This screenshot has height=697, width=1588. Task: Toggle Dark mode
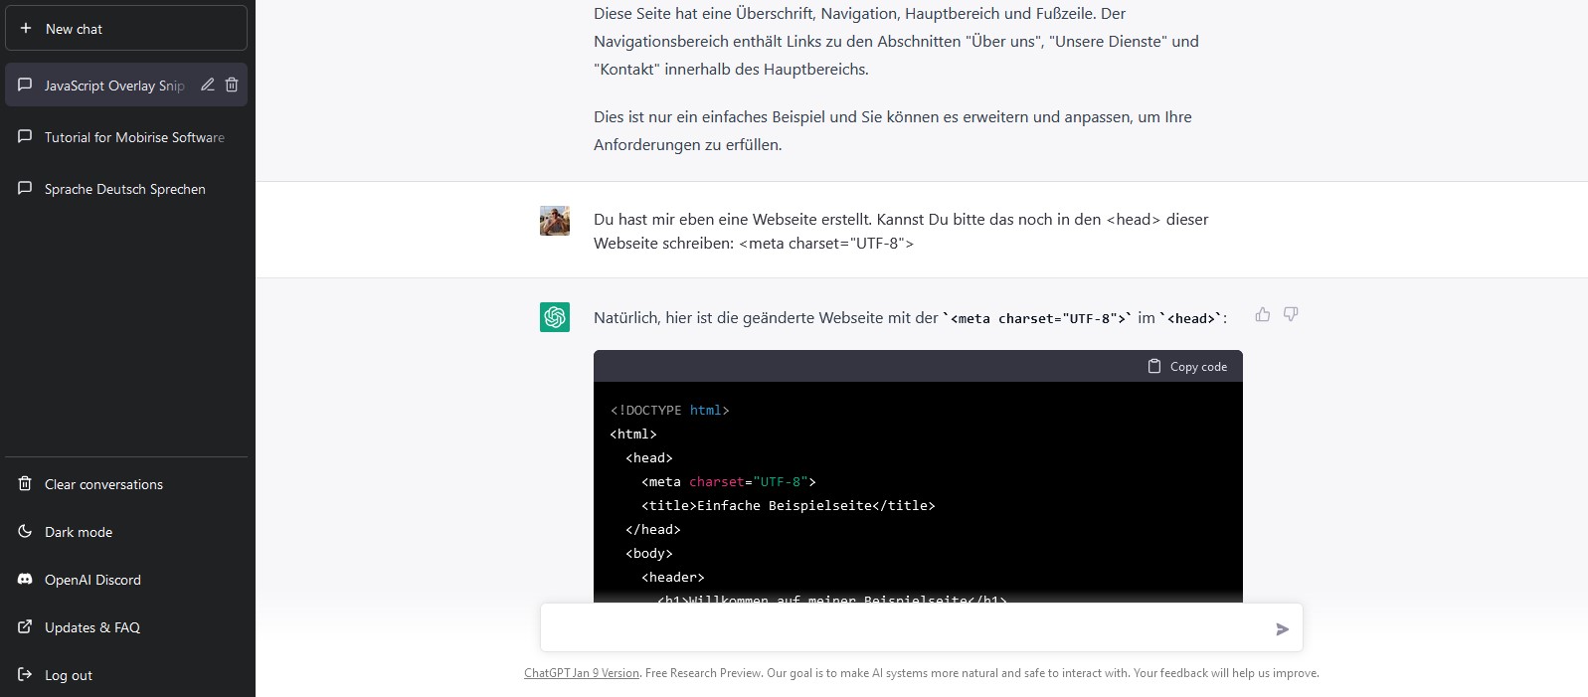(x=126, y=532)
